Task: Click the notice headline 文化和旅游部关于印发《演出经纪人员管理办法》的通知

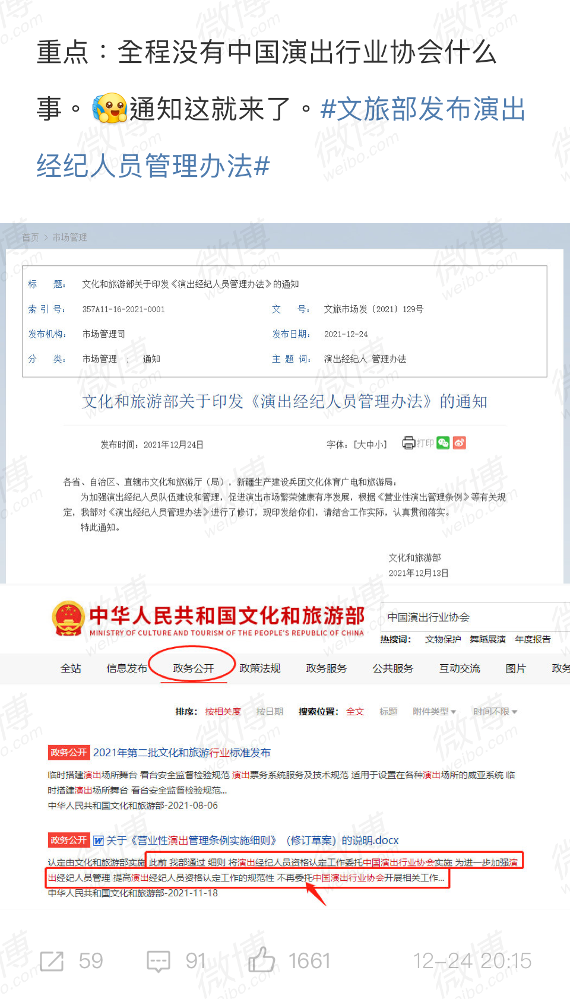Action: click(x=284, y=402)
